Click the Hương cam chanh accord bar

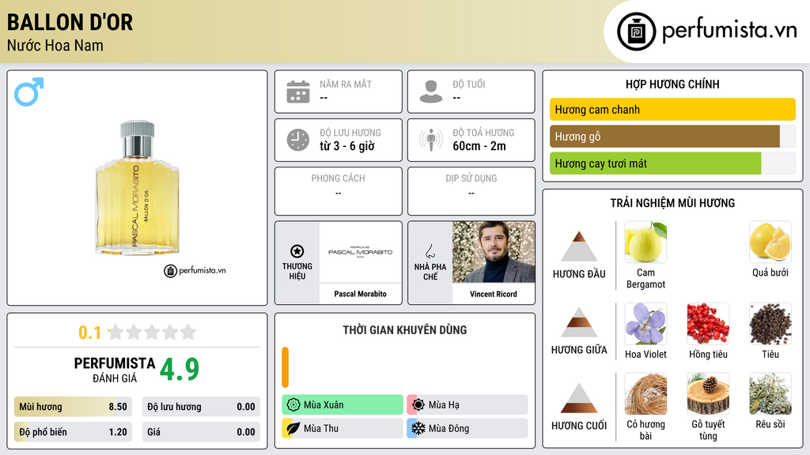[x=672, y=109]
